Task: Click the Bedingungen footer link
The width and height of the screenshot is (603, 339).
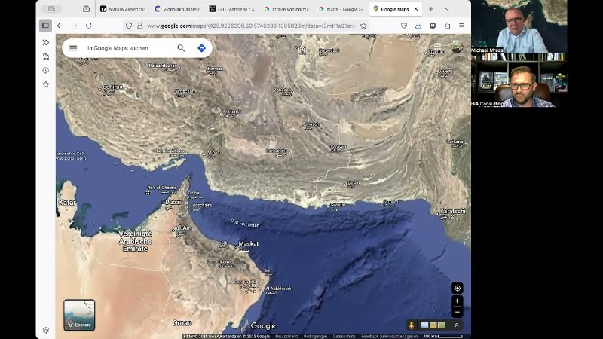Action: click(315, 336)
